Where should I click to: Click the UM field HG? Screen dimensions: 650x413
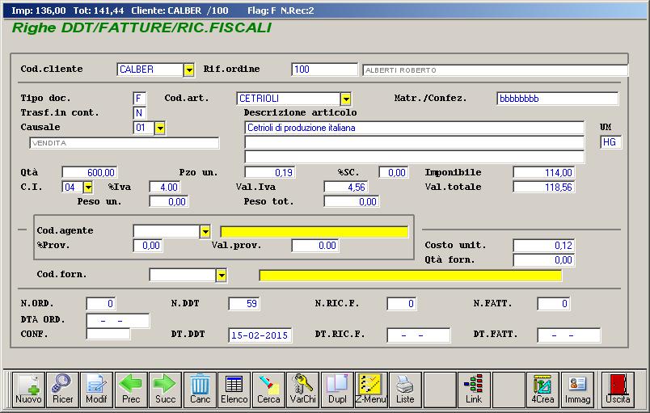(610, 142)
